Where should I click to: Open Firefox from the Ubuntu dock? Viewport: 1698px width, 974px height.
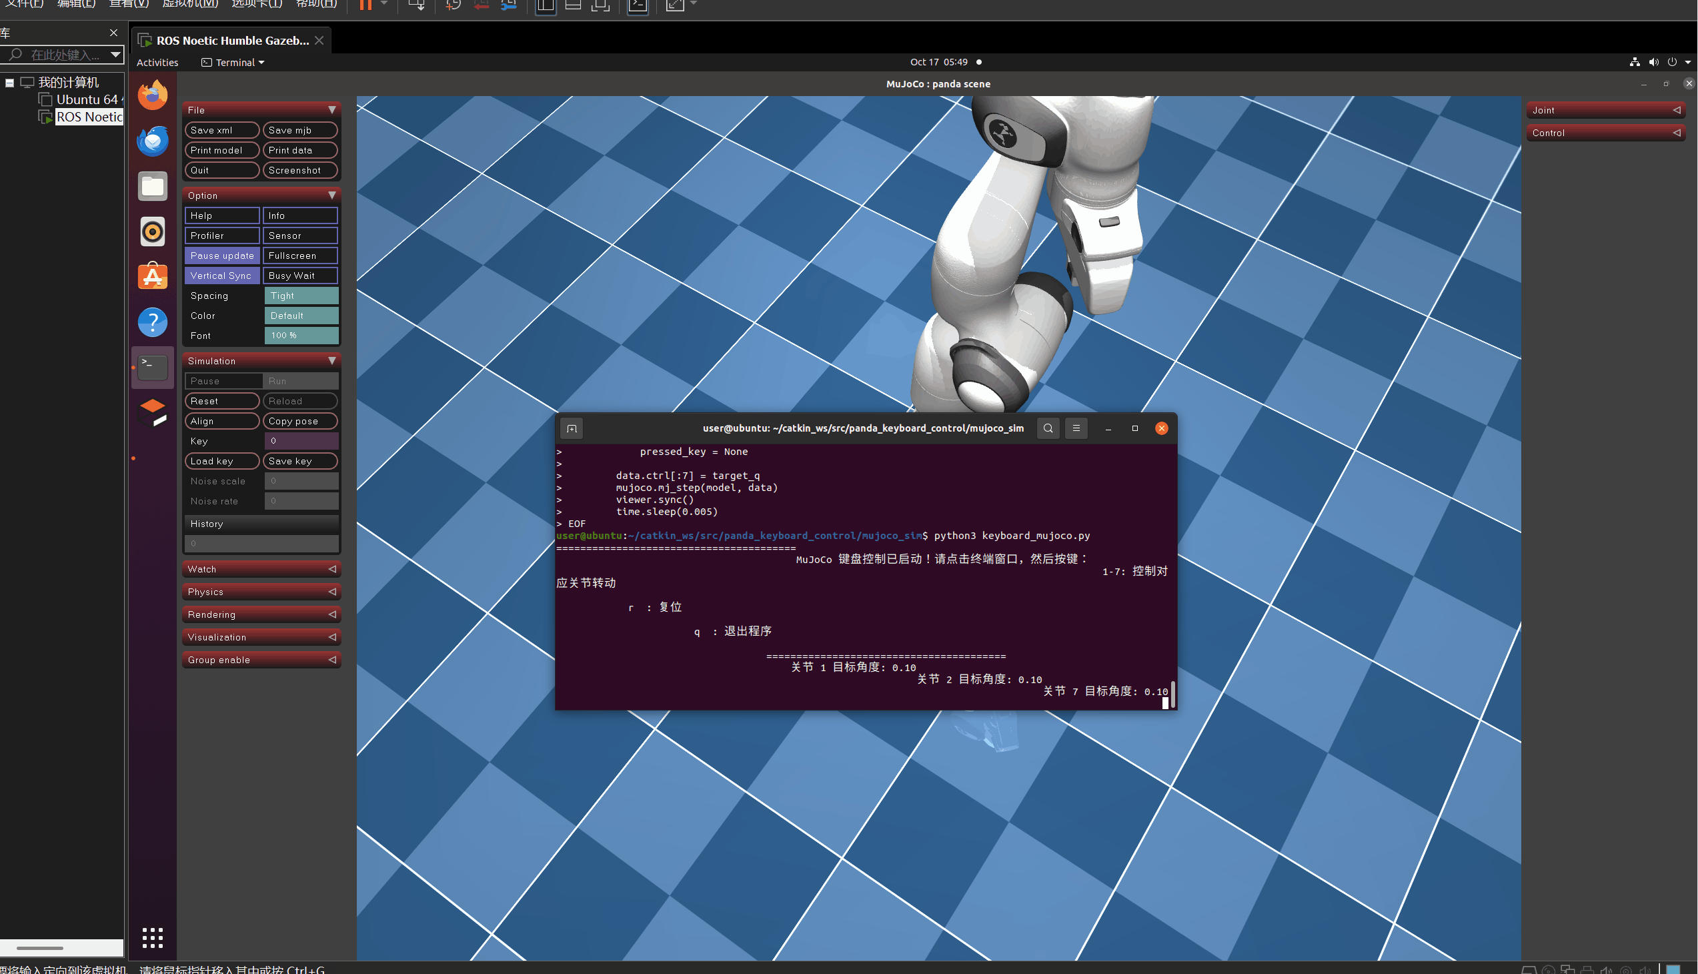tap(153, 94)
